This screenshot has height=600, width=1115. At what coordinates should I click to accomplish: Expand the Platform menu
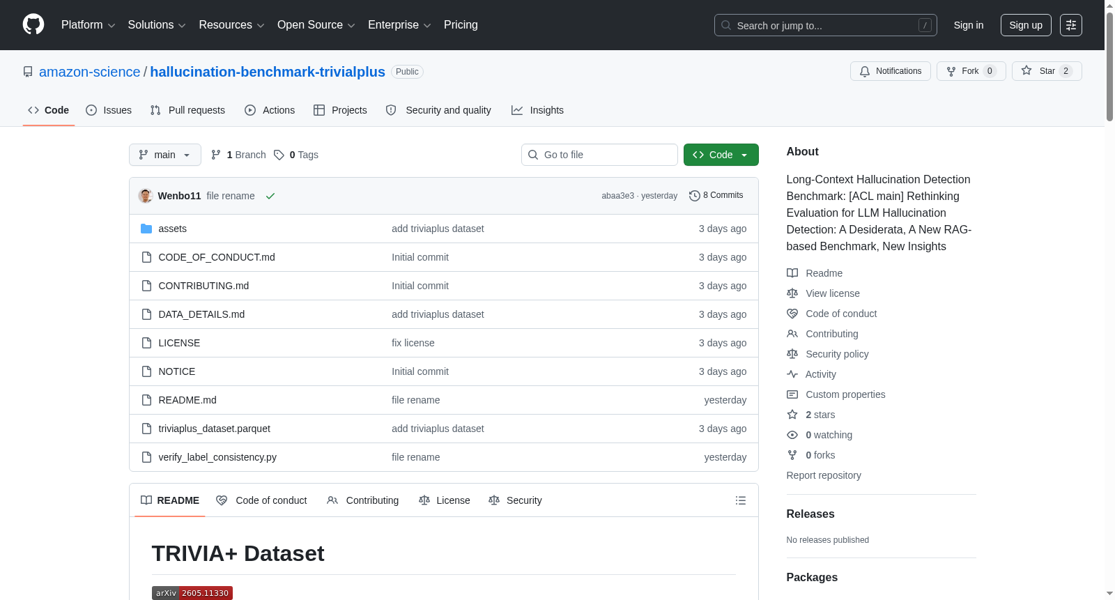(89, 25)
